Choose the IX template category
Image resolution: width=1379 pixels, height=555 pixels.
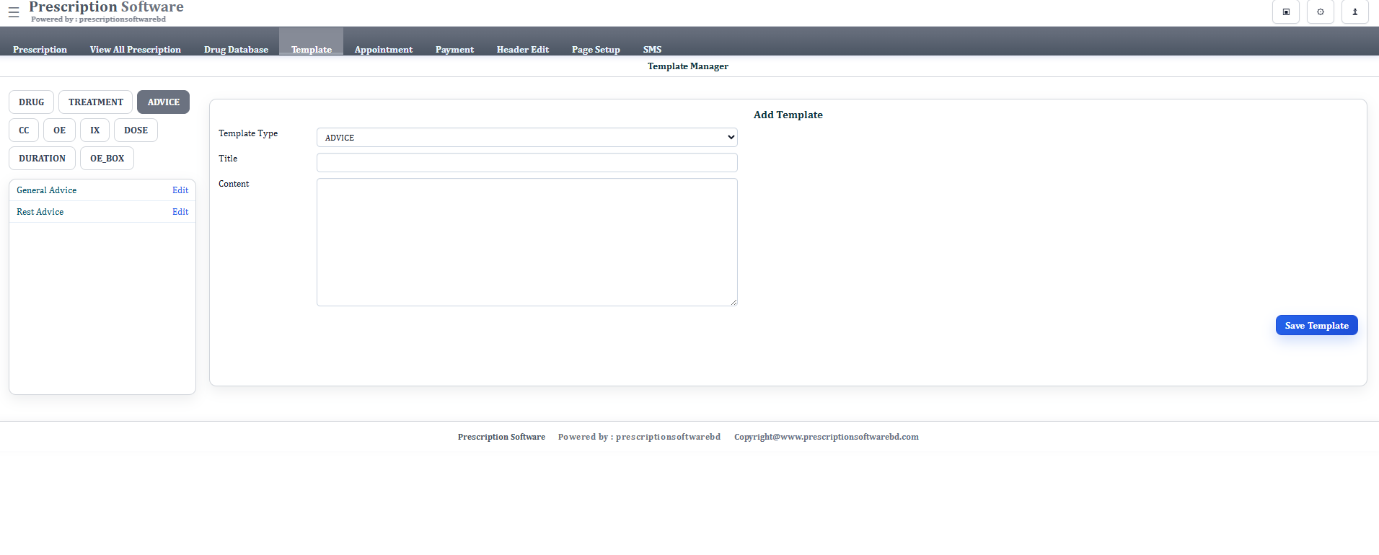95,130
